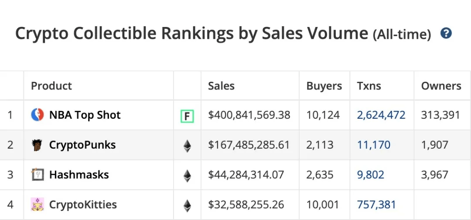This screenshot has height=220, width=471.
Task: Open NBA Top Shot transactions 2,624,472
Action: (381, 115)
